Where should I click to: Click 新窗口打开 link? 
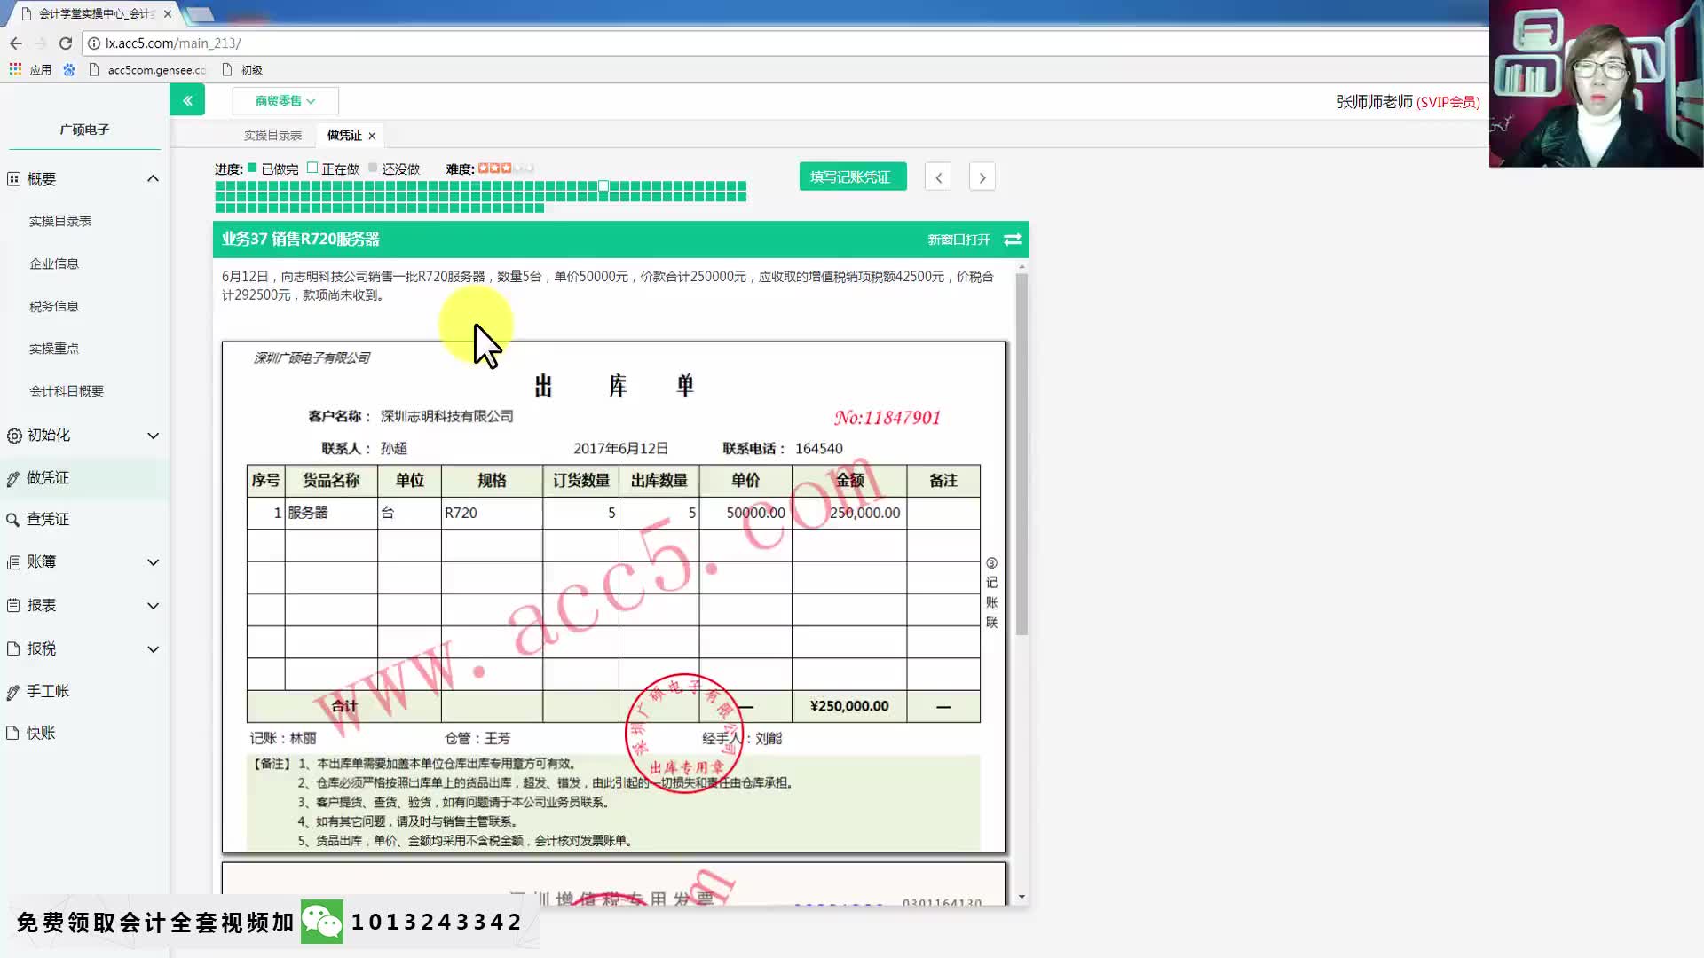tap(958, 239)
